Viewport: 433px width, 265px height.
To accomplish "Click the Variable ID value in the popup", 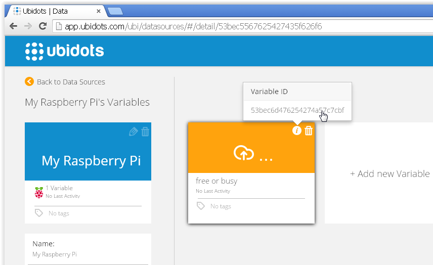I will click(297, 110).
